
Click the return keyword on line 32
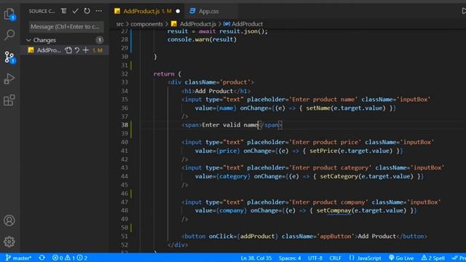point(164,74)
